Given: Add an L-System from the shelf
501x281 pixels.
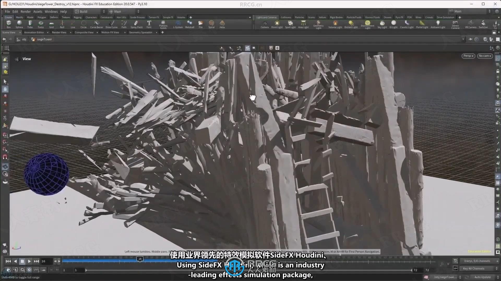Looking at the screenshot, I should (178, 24).
